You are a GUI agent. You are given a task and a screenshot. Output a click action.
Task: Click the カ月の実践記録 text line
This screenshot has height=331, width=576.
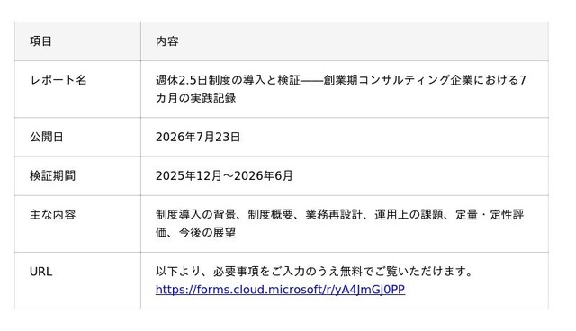point(196,98)
